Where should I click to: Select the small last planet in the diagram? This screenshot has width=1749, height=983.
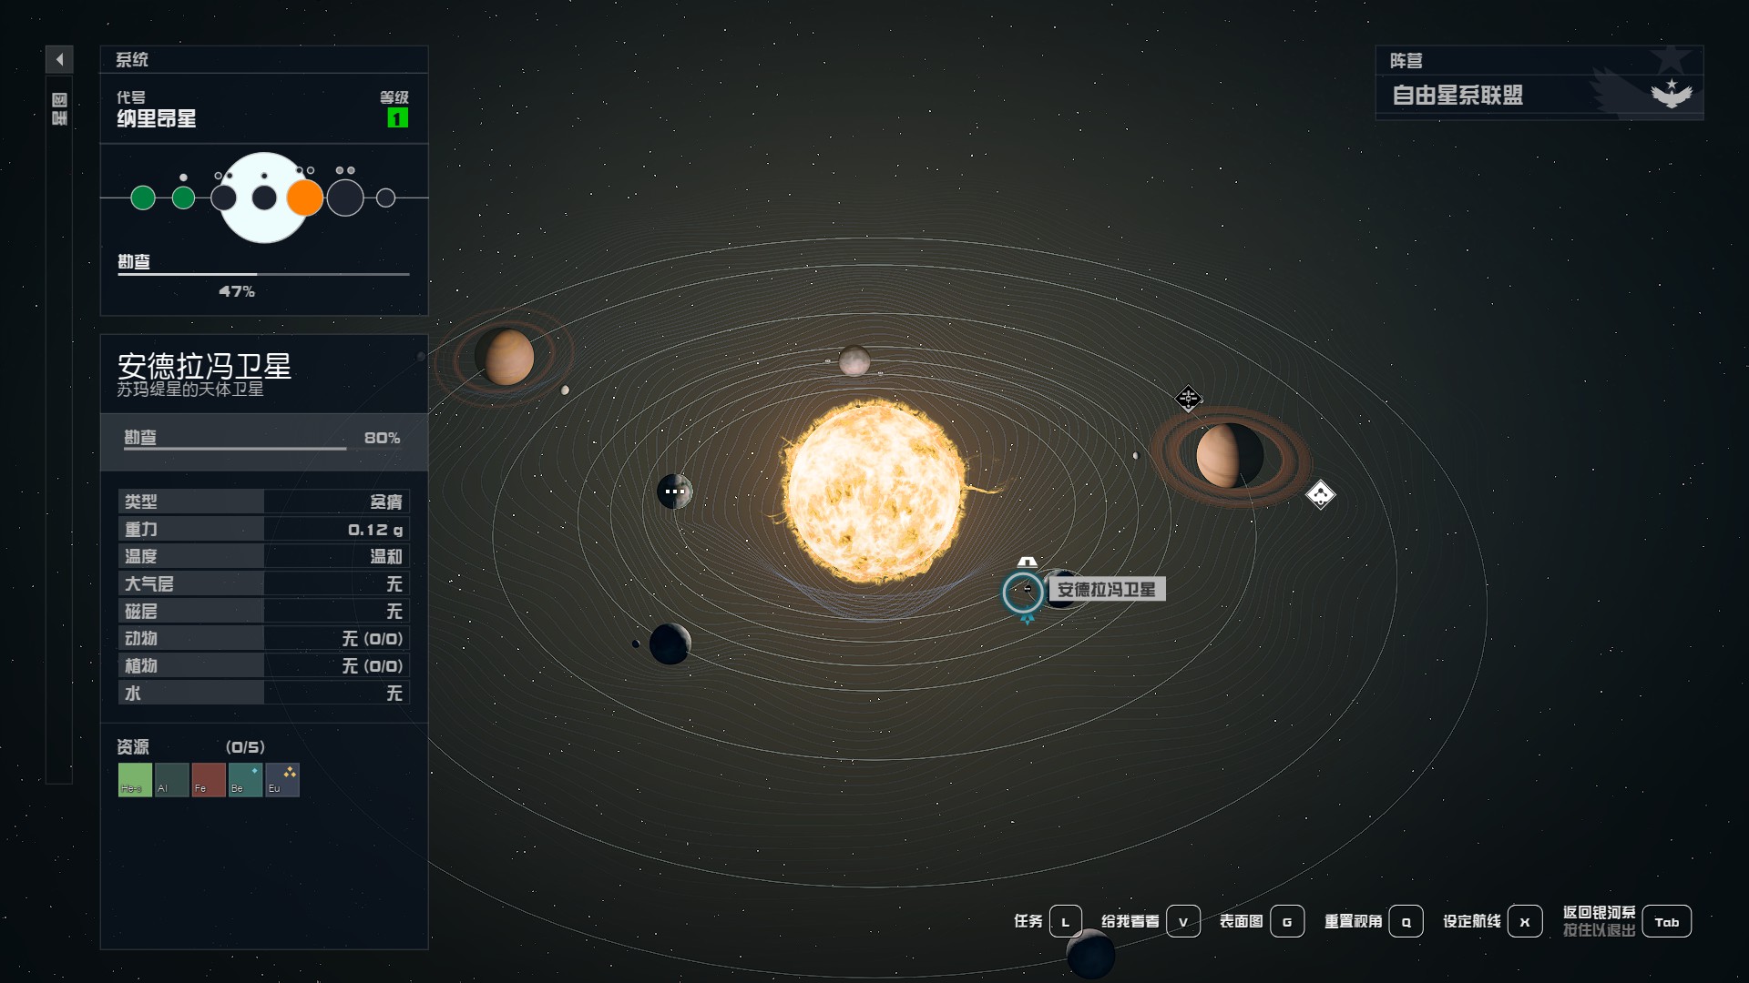pos(385,198)
